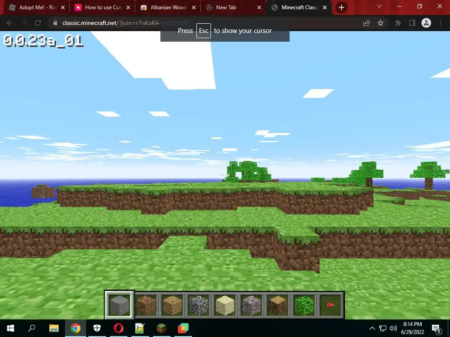Open the Chrome extensions puzzle menu
Screen dimensions: 450x337
398,23
